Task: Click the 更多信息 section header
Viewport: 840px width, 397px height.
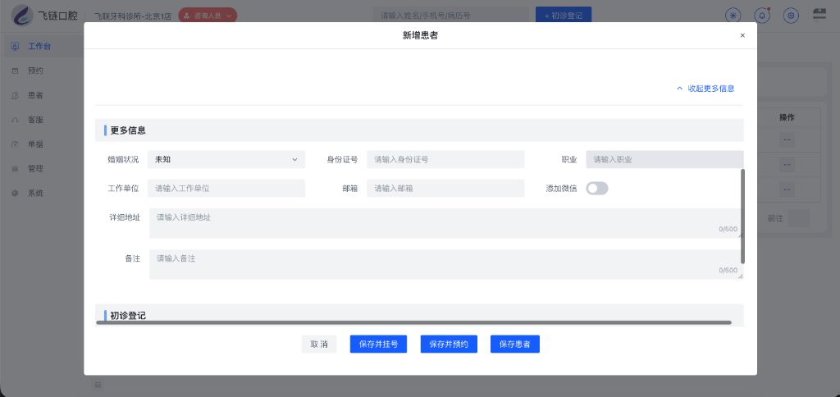Action: tap(419, 130)
